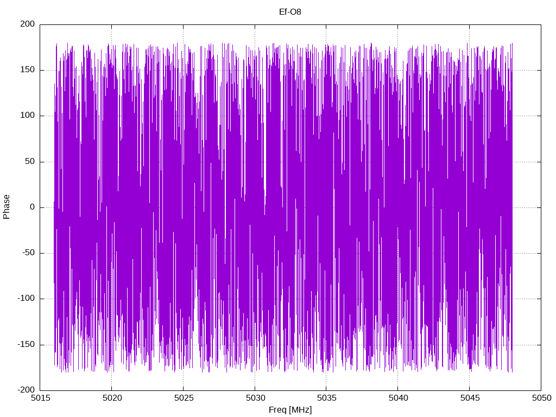The height and width of the screenshot is (417, 556).
Task: Click the -200 y-axis tick label
Action: point(26,390)
